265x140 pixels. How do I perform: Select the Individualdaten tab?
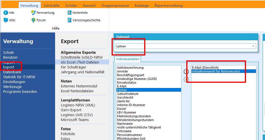(128, 59)
